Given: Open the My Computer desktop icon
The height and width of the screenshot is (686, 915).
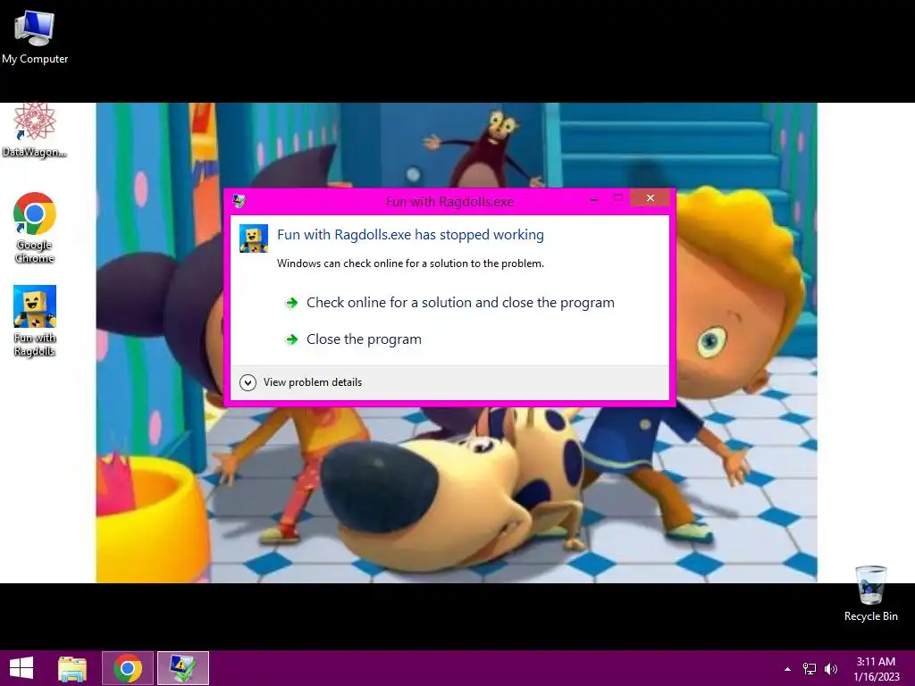Looking at the screenshot, I should pos(35,38).
